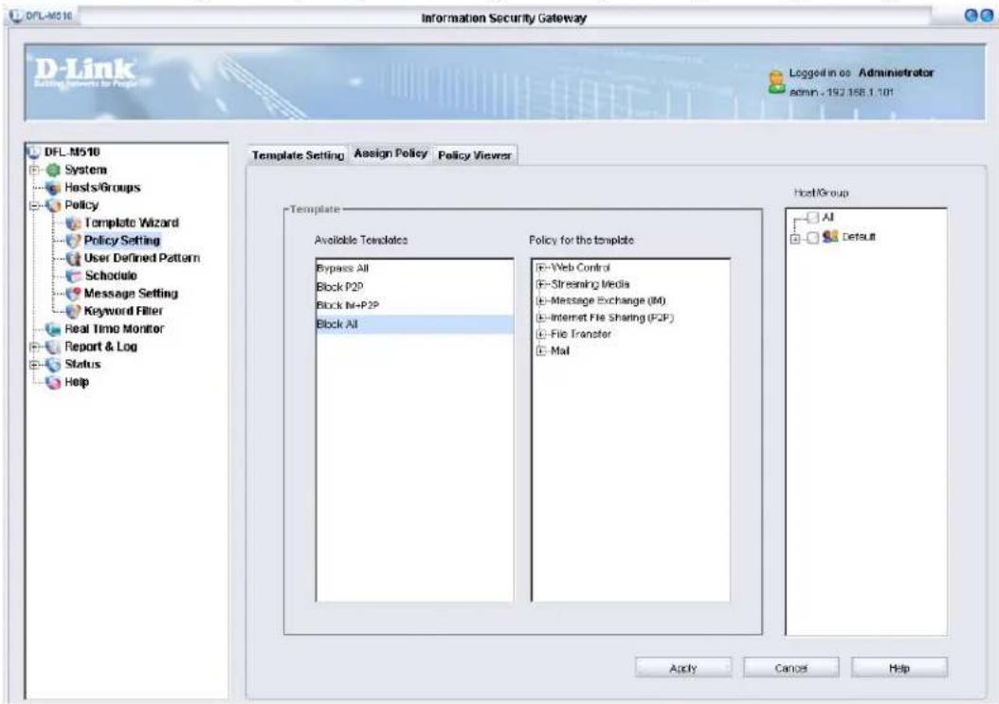Open the Policy Viewer tab
This screenshot has width=999, height=704.
(x=475, y=155)
